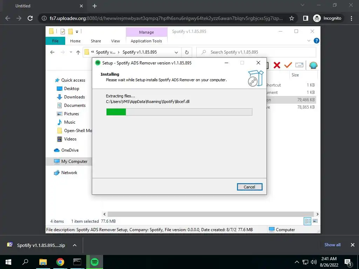Viewport: 359px width, 269px height.
Task: Open File Explorer from taskbar
Action: coord(43,262)
